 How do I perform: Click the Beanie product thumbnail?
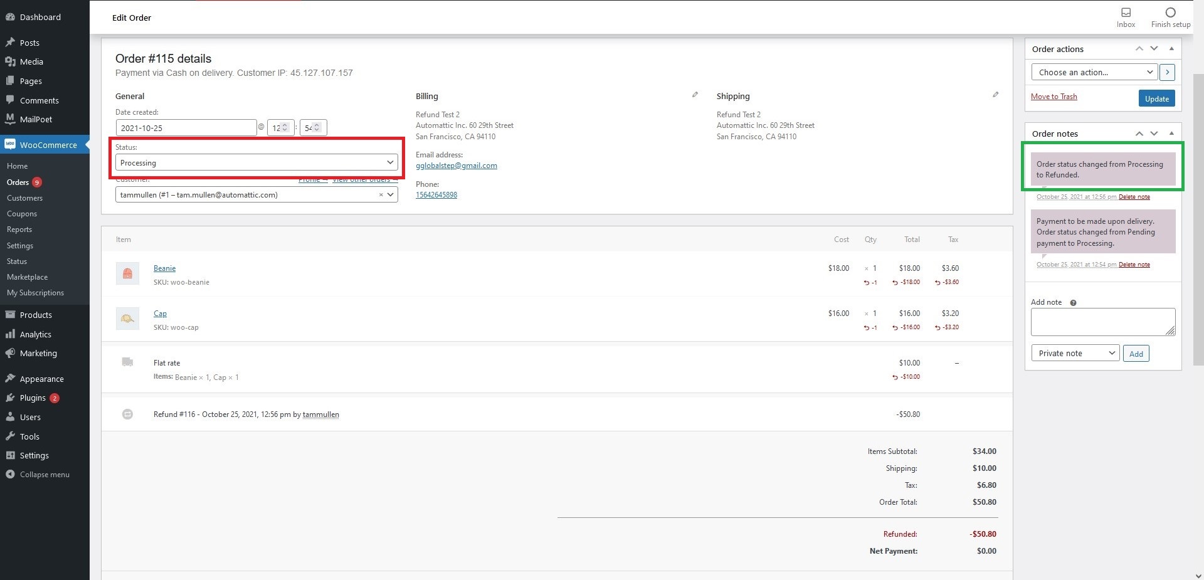(x=127, y=273)
